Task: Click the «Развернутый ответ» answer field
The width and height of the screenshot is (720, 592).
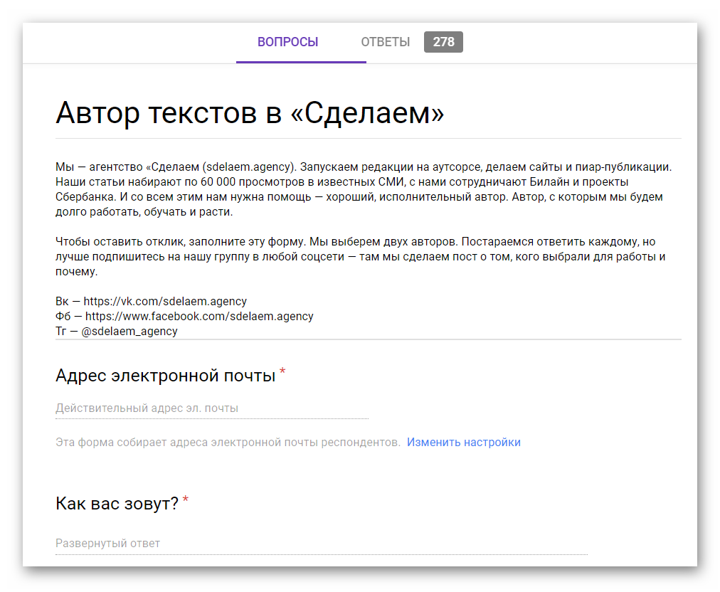Action: [x=322, y=544]
